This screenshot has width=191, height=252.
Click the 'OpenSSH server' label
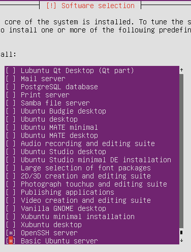49,233
